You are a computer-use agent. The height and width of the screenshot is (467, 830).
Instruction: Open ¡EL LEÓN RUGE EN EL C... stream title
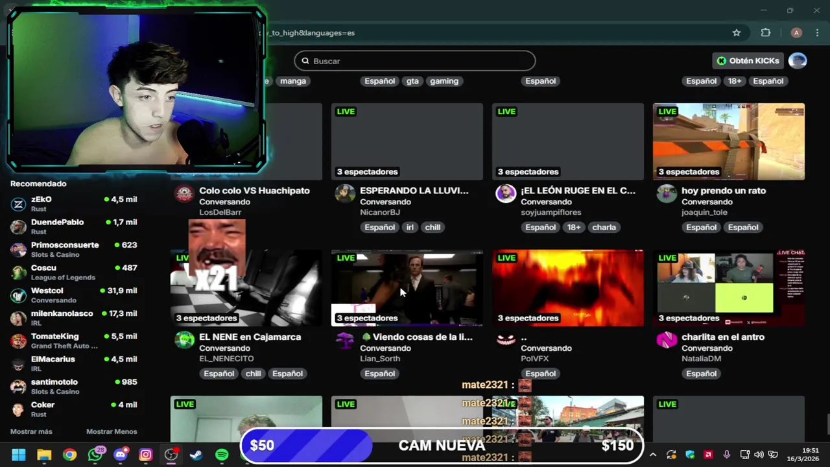point(578,191)
